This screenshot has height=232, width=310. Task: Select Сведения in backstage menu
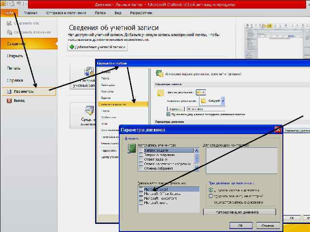29,43
